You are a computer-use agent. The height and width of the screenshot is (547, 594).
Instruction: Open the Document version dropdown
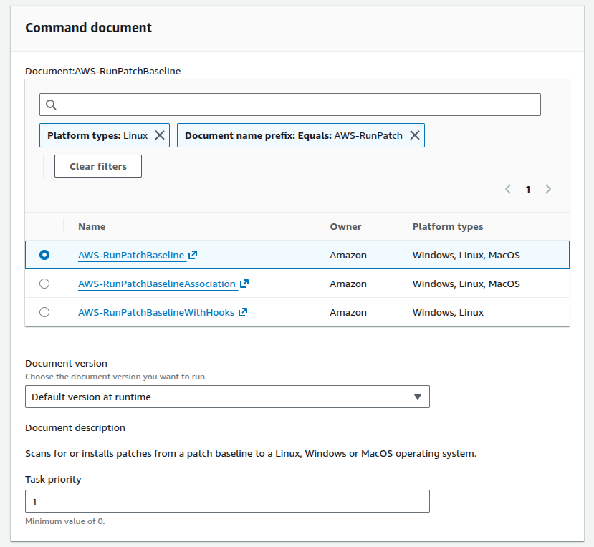tap(227, 397)
